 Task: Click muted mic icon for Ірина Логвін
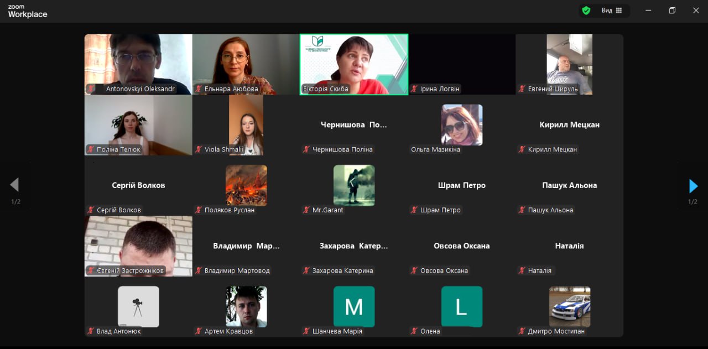(x=414, y=88)
